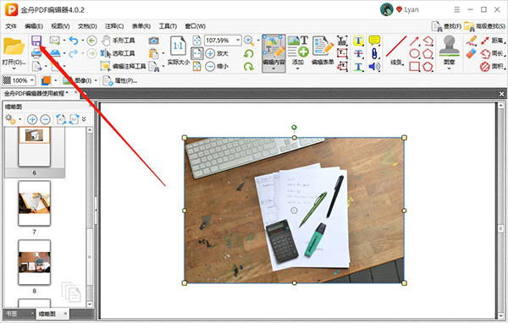Screen dimensions: 508x323
Task: Open the 100% opacity dropdown
Action: click(32, 80)
